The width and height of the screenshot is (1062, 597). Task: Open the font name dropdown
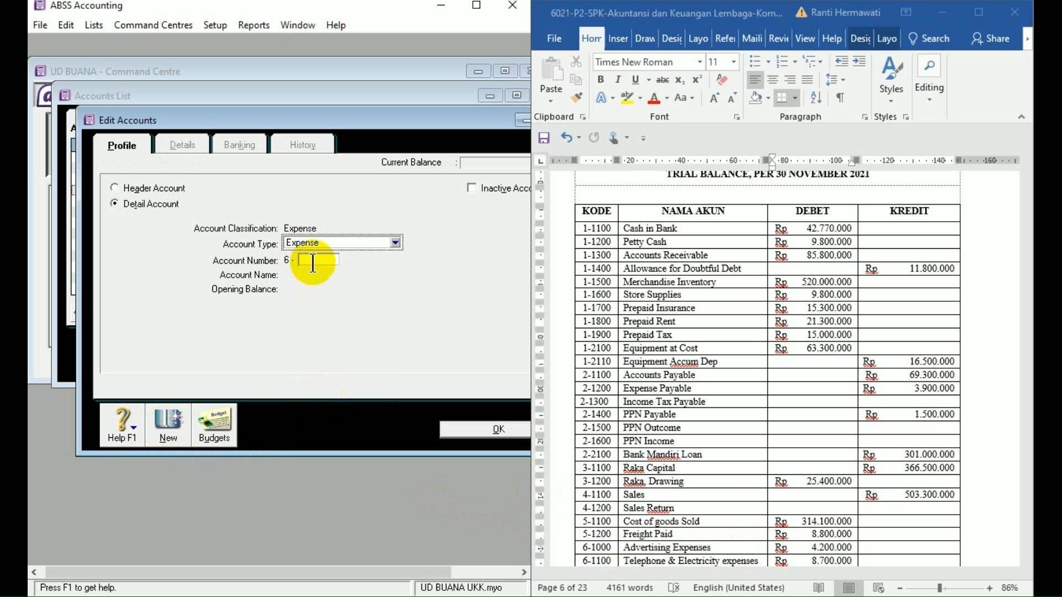click(700, 62)
